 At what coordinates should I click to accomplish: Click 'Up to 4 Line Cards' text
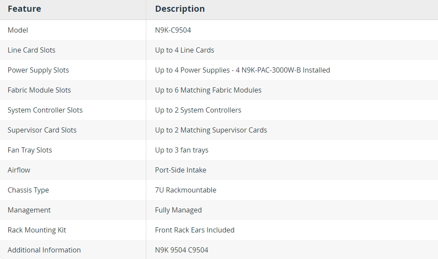point(184,50)
